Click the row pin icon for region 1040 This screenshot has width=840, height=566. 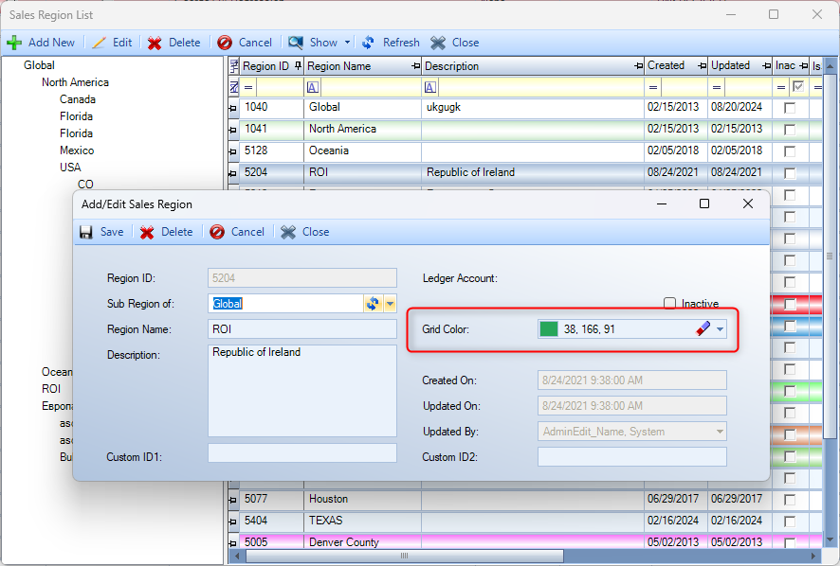pos(233,109)
